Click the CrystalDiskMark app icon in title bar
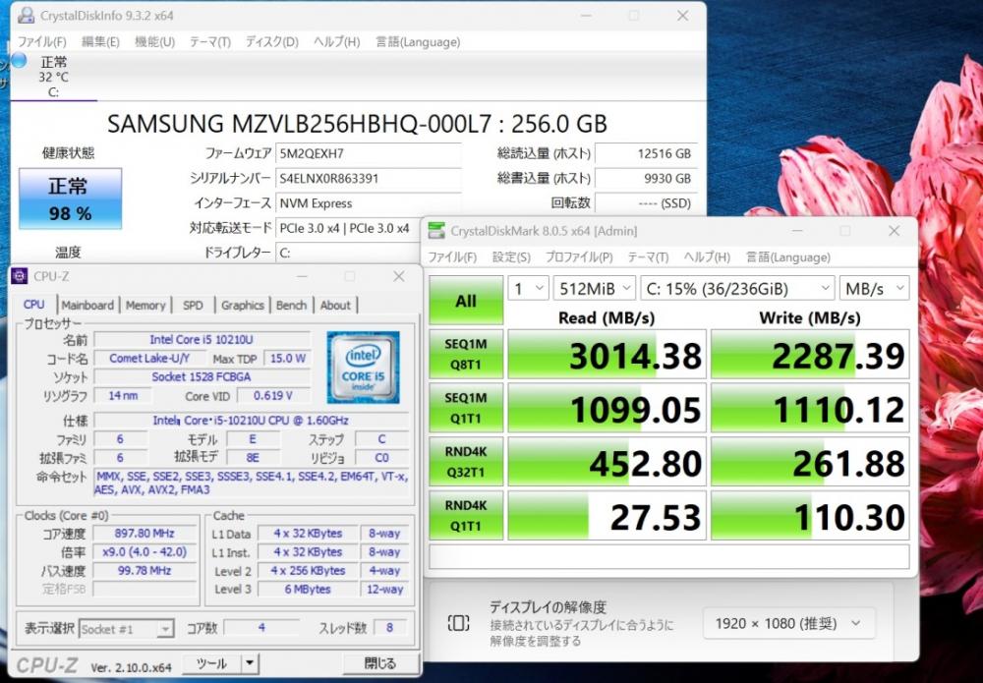 [436, 231]
